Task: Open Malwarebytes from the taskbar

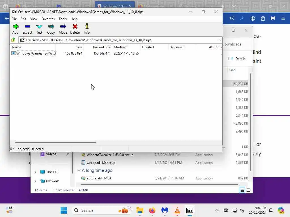Action: click(x=165, y=210)
